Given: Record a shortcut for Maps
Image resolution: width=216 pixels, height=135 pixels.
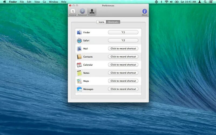Looking at the screenshot, I should click(123, 81).
